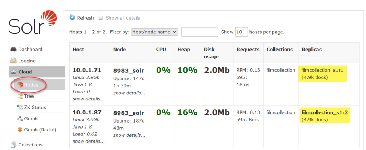Open Dashboard via its gauge icon
The width and height of the screenshot is (366, 150).
(x=14, y=49)
